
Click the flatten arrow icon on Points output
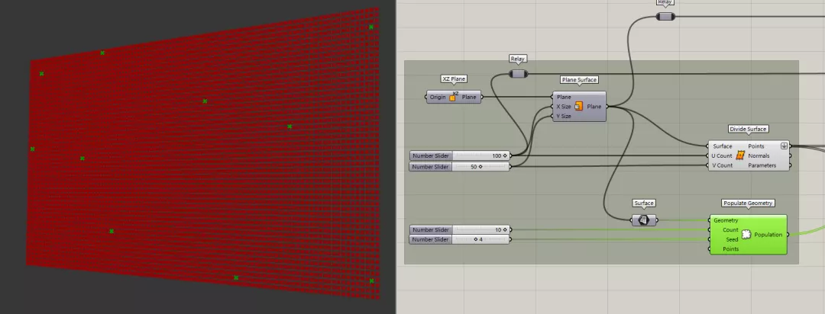784,146
